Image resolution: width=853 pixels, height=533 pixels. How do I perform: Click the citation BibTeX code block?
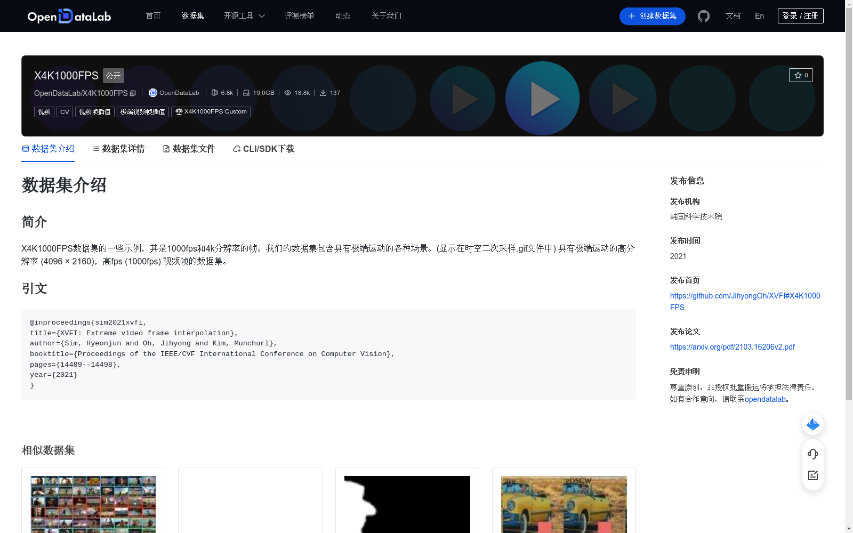(x=328, y=354)
